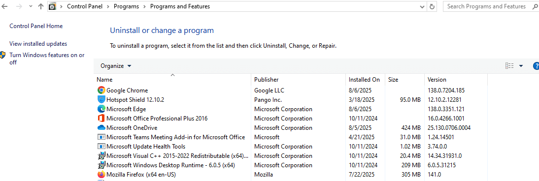Click the 305 MB size value
The width and height of the screenshot is (539, 181).
(x=411, y=175)
